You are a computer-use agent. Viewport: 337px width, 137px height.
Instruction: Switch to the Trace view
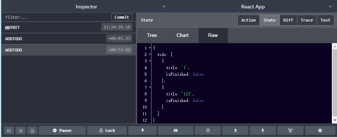307,20
